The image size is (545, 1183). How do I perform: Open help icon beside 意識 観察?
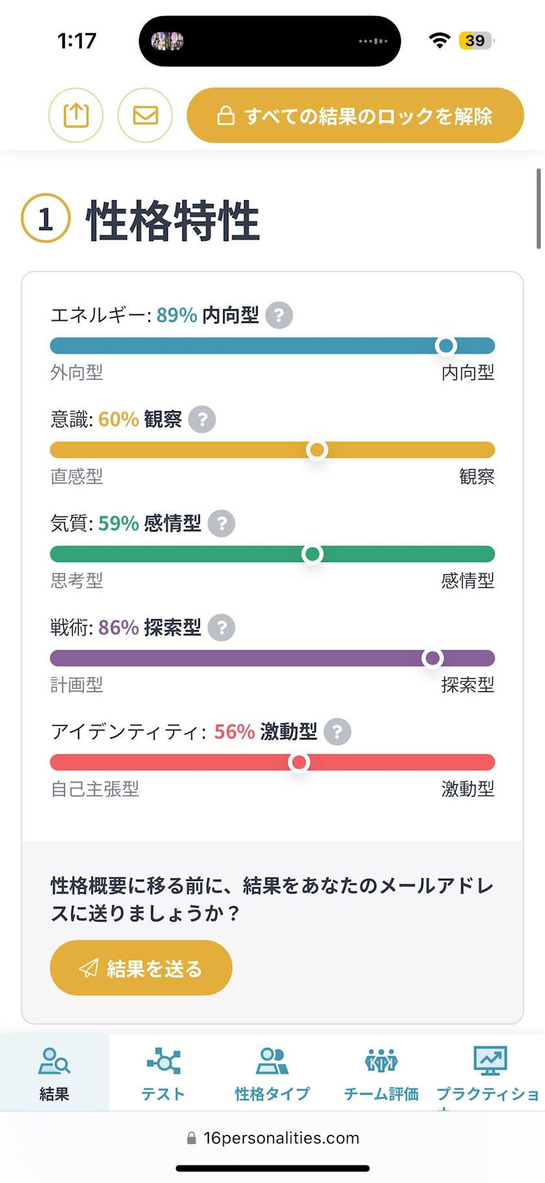click(202, 420)
